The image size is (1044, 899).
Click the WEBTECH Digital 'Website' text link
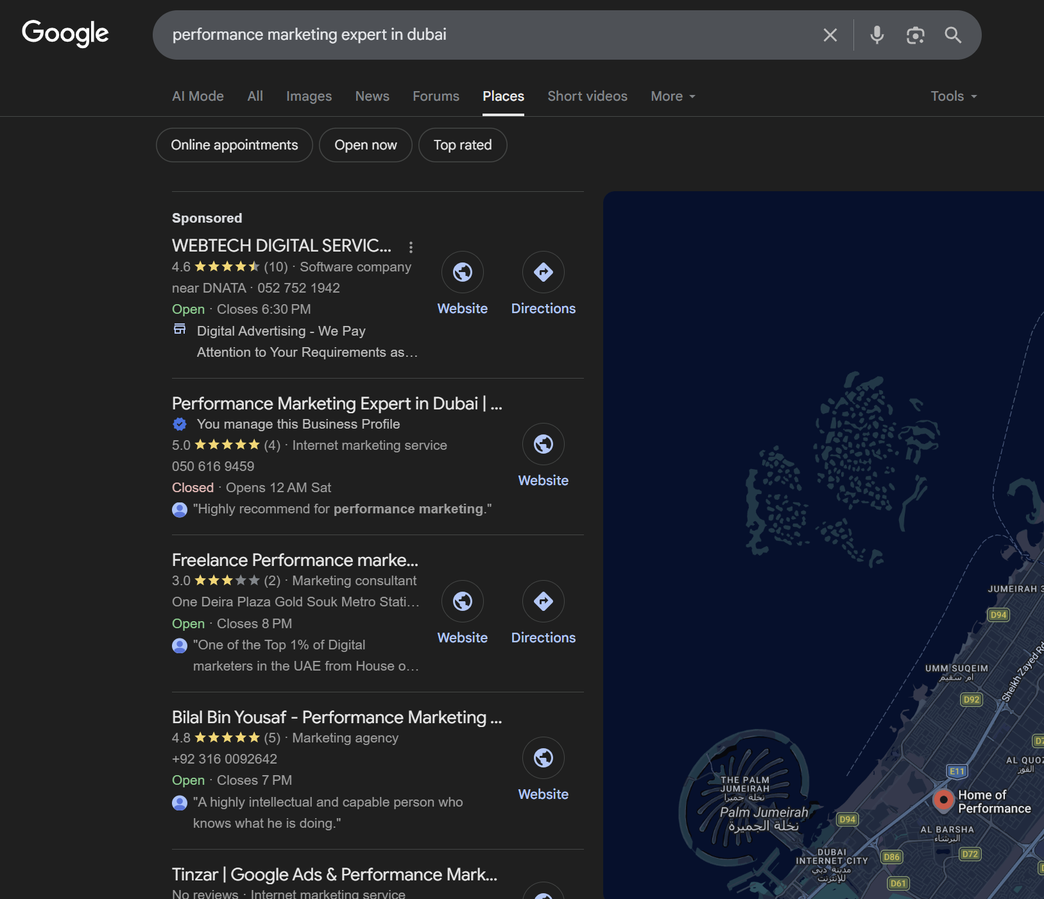coord(463,309)
